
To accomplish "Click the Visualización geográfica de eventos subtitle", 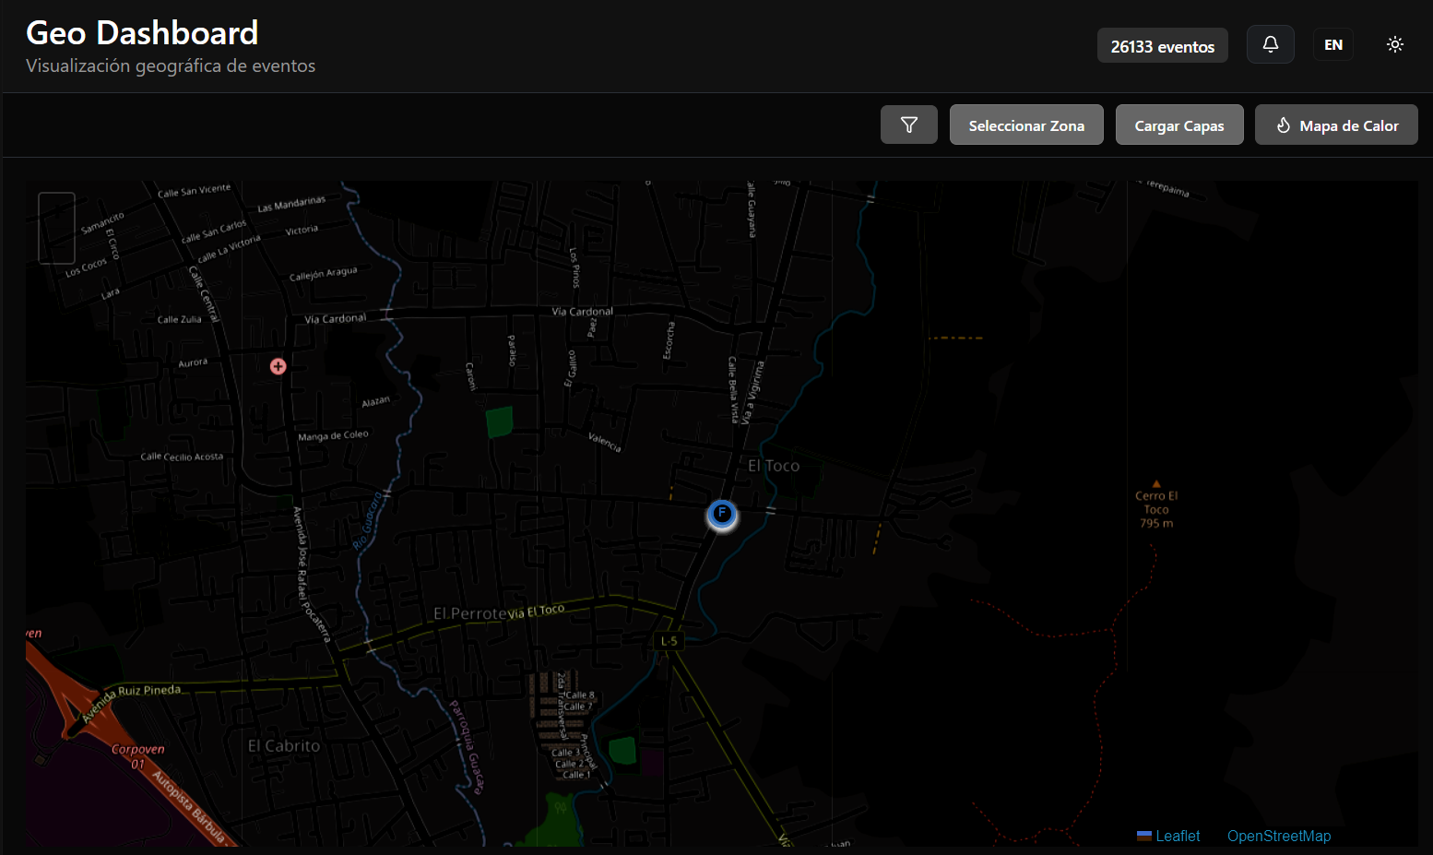I will click(171, 65).
